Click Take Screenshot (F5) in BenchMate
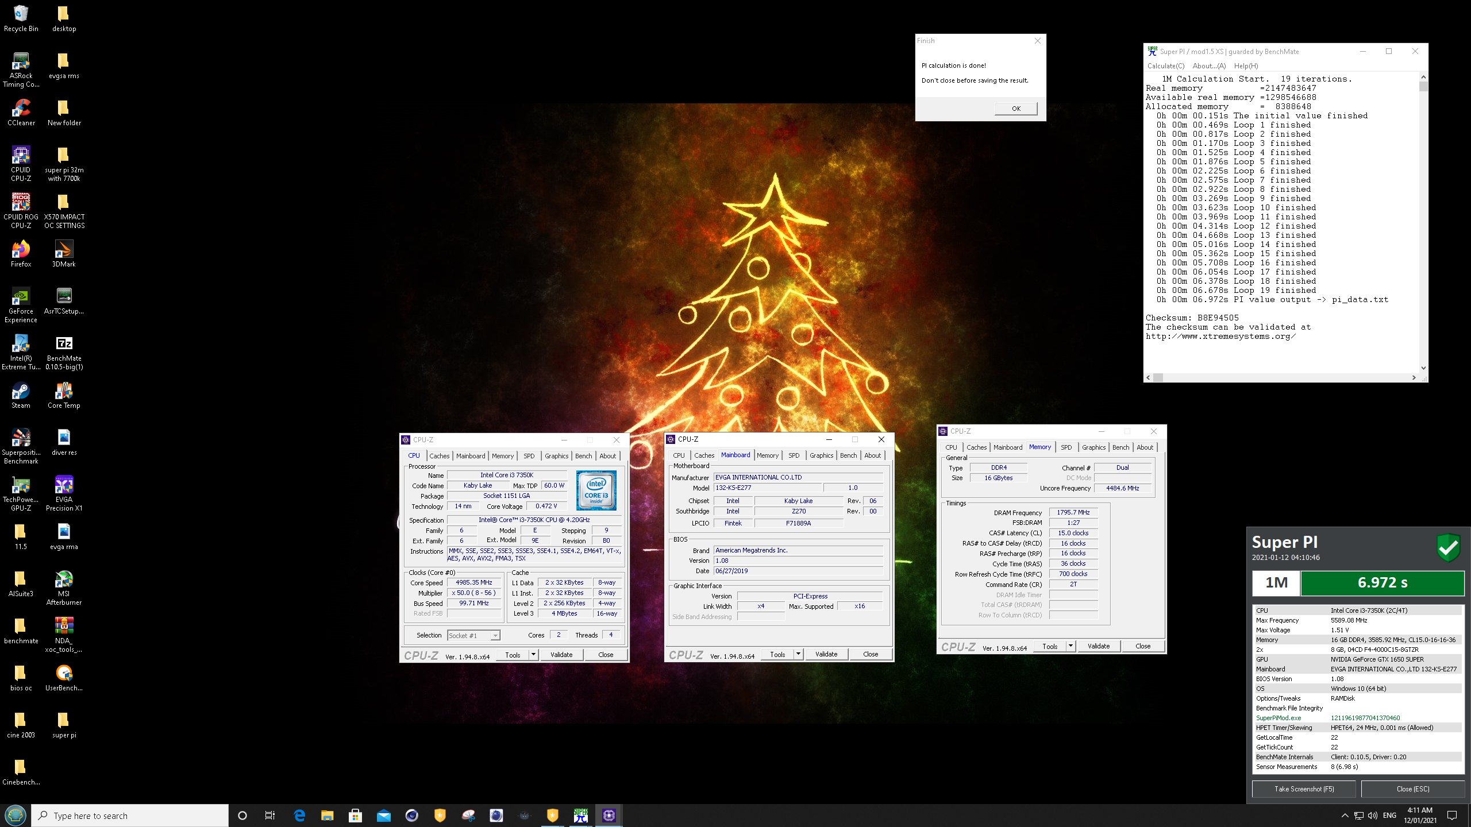Image resolution: width=1471 pixels, height=827 pixels. (1304, 789)
